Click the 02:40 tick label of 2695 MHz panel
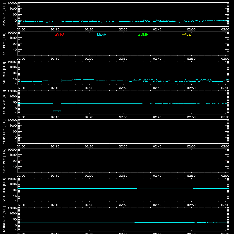Screen dimensions: 234x234 (x=157, y=147)
